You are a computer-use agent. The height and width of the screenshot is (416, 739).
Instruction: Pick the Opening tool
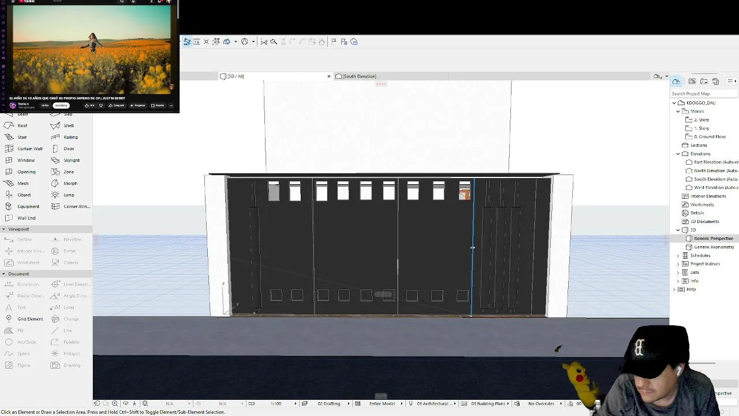[x=20, y=172]
